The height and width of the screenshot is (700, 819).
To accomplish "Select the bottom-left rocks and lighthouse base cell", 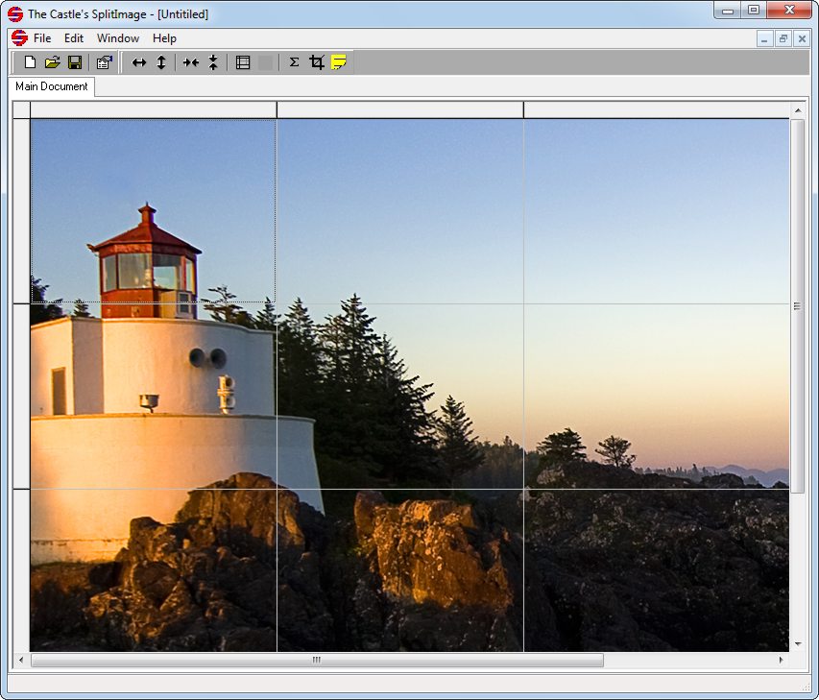I will point(154,570).
